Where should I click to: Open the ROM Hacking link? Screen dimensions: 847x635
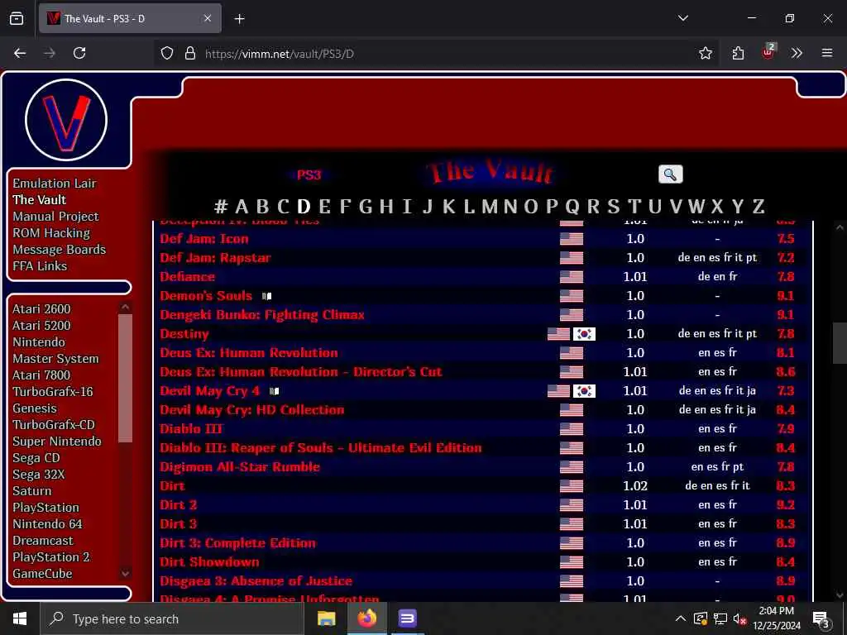coord(51,233)
